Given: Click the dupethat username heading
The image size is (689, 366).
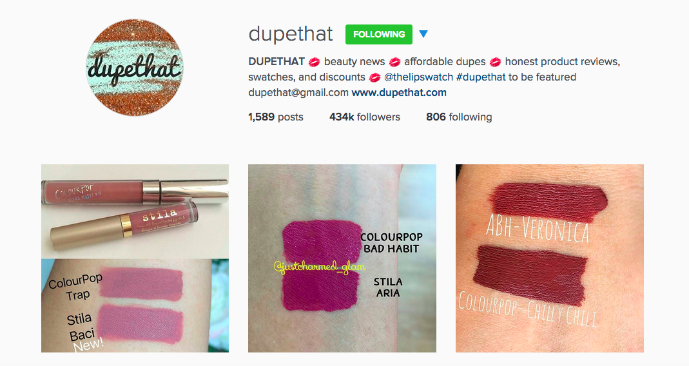Looking at the screenshot, I should pyautogui.click(x=291, y=34).
